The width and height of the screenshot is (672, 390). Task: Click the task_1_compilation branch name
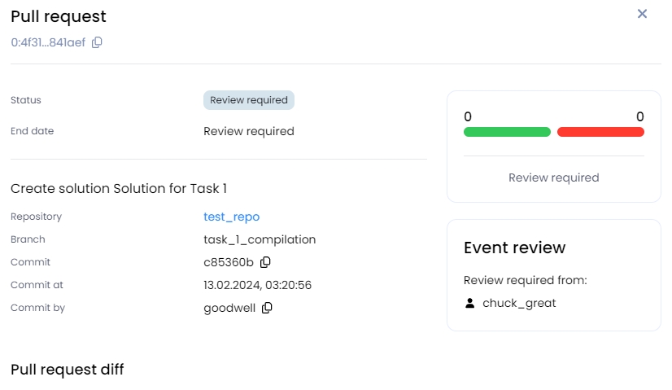coord(260,239)
